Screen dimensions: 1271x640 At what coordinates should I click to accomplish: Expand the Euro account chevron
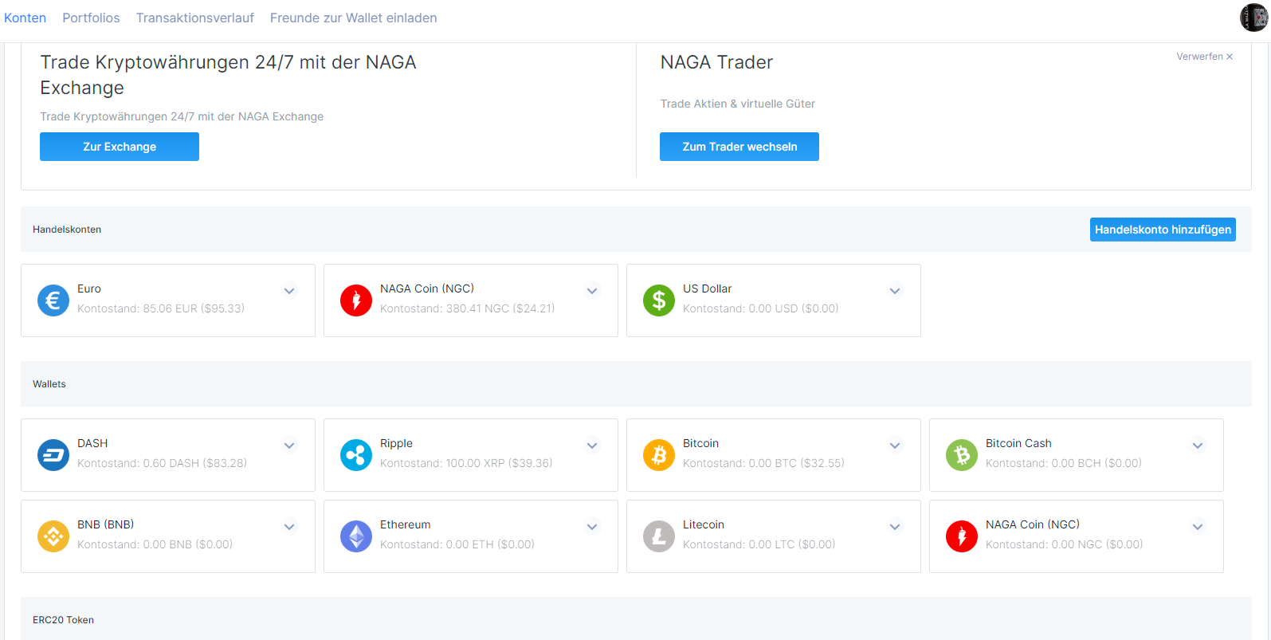click(290, 291)
